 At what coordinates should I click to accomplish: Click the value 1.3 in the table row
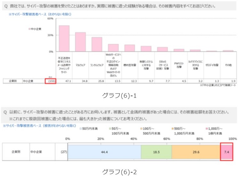click(217, 81)
